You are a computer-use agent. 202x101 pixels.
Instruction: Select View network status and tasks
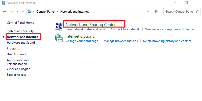[85, 29]
